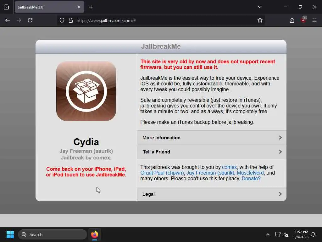
Task: Click the forward navigation arrow
Action: tap(19, 20)
